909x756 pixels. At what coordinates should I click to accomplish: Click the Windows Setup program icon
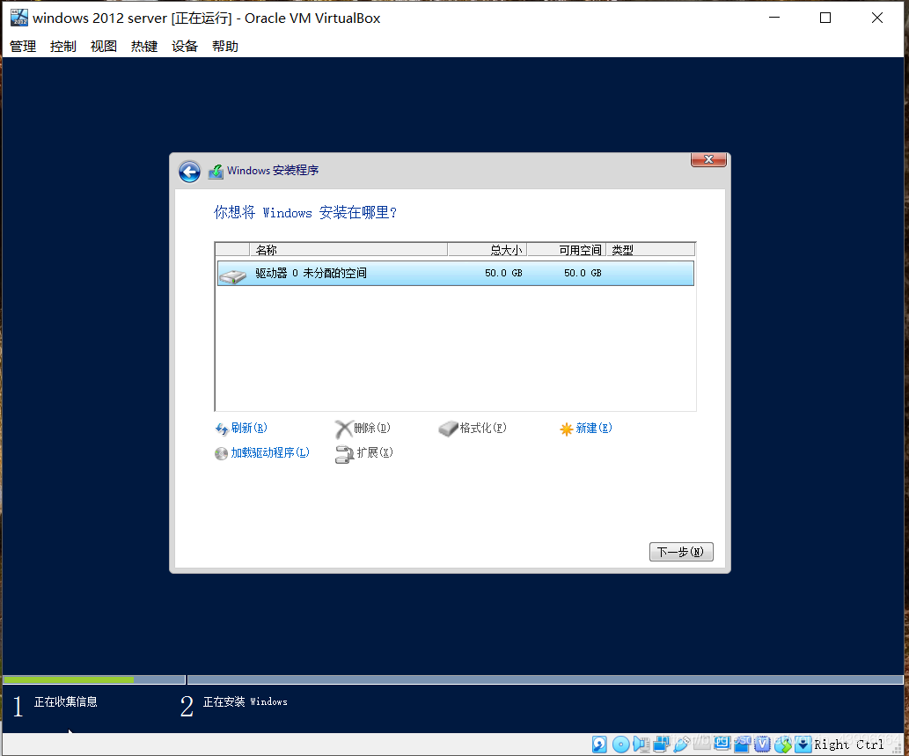coord(216,172)
